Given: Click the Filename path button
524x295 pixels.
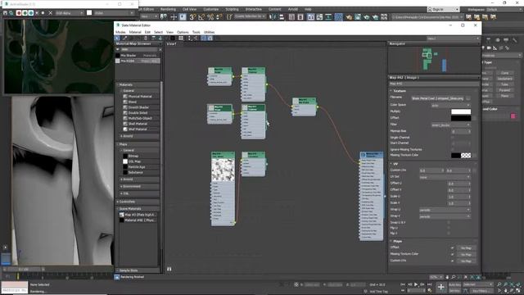Looking at the screenshot, I should click(x=438, y=98).
